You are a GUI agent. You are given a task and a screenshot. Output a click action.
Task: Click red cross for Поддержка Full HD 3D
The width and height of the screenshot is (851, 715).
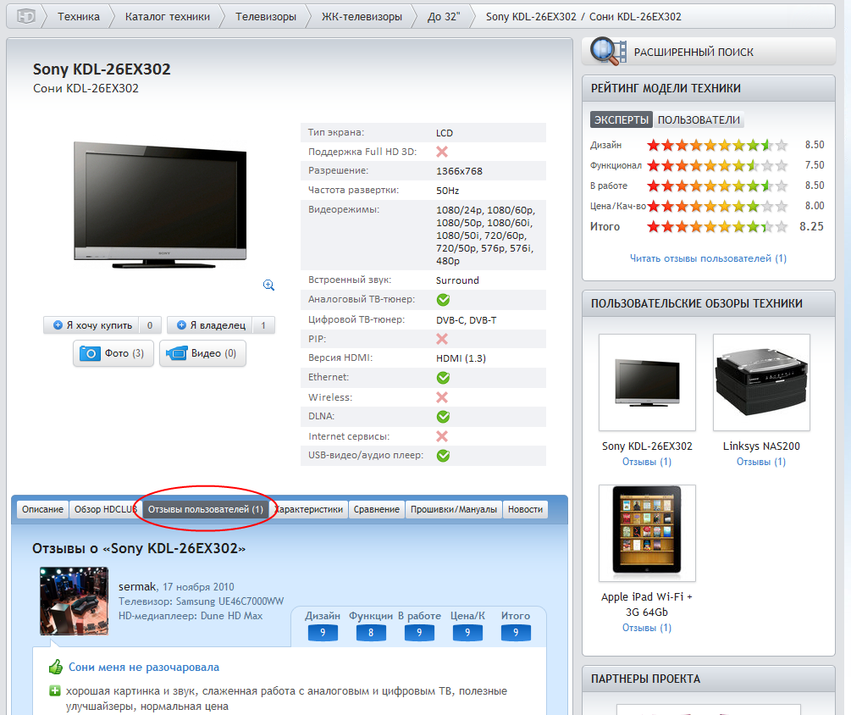(442, 152)
